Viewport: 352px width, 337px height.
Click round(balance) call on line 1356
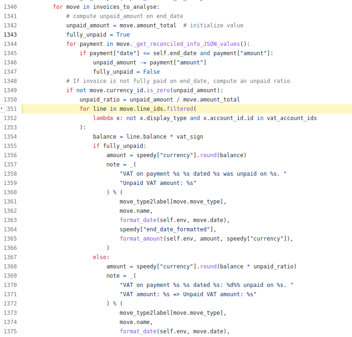223,155
